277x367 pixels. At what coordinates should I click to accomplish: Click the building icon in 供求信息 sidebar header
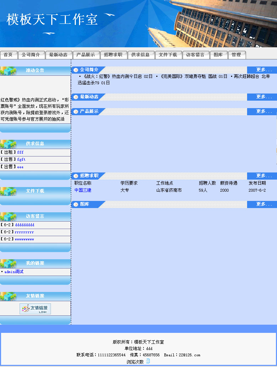click(x=8, y=144)
